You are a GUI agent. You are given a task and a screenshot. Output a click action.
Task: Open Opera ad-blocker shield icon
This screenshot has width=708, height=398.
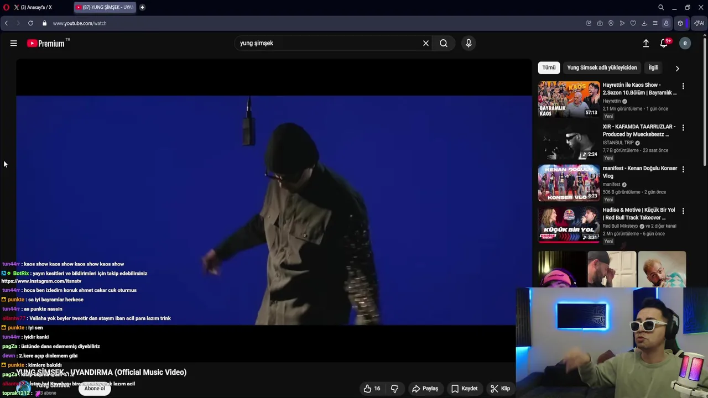pyautogui.click(x=611, y=23)
